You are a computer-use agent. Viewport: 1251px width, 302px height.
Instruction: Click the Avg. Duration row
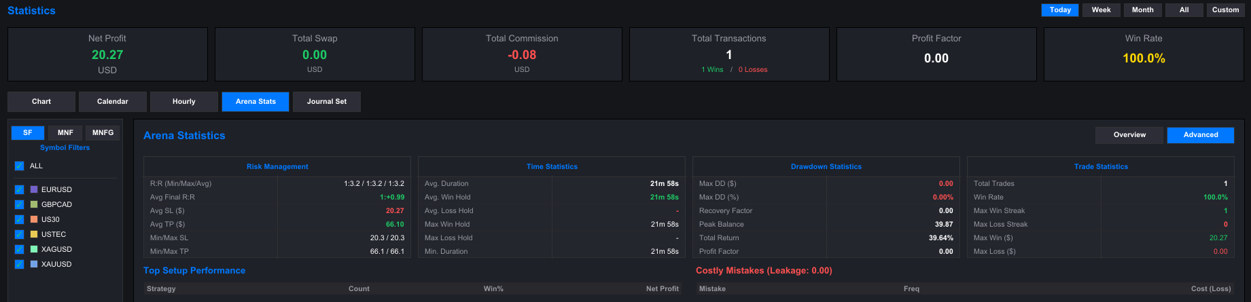click(552, 184)
